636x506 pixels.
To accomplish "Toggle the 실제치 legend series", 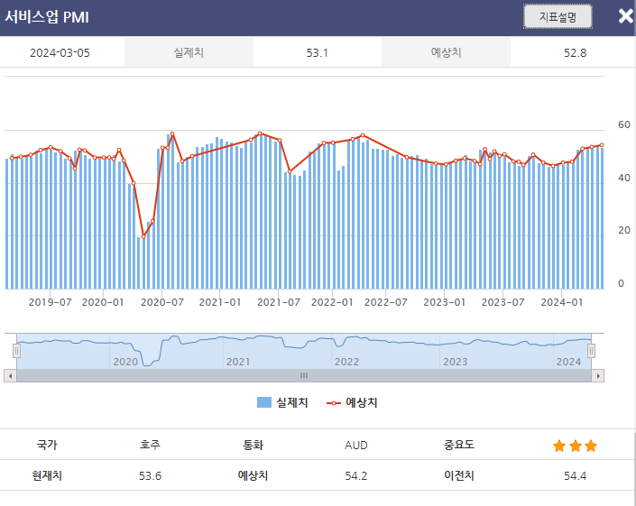I will pyautogui.click(x=282, y=402).
